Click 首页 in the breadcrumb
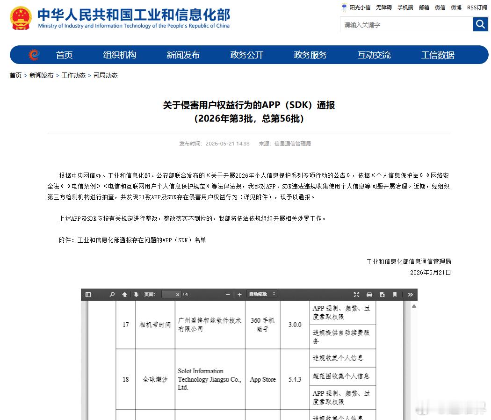The image size is (491, 420). pyautogui.click(x=15, y=75)
